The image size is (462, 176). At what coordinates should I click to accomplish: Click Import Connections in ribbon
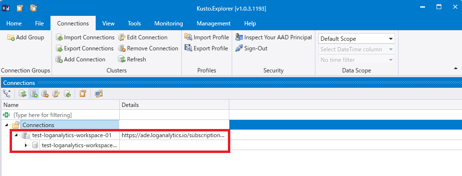[85, 37]
